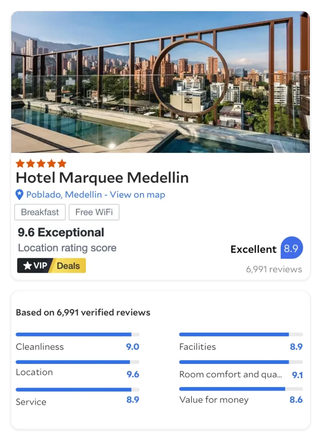This screenshot has height=440, width=321.
Task: Click the Service rating bar
Action: [77, 390]
